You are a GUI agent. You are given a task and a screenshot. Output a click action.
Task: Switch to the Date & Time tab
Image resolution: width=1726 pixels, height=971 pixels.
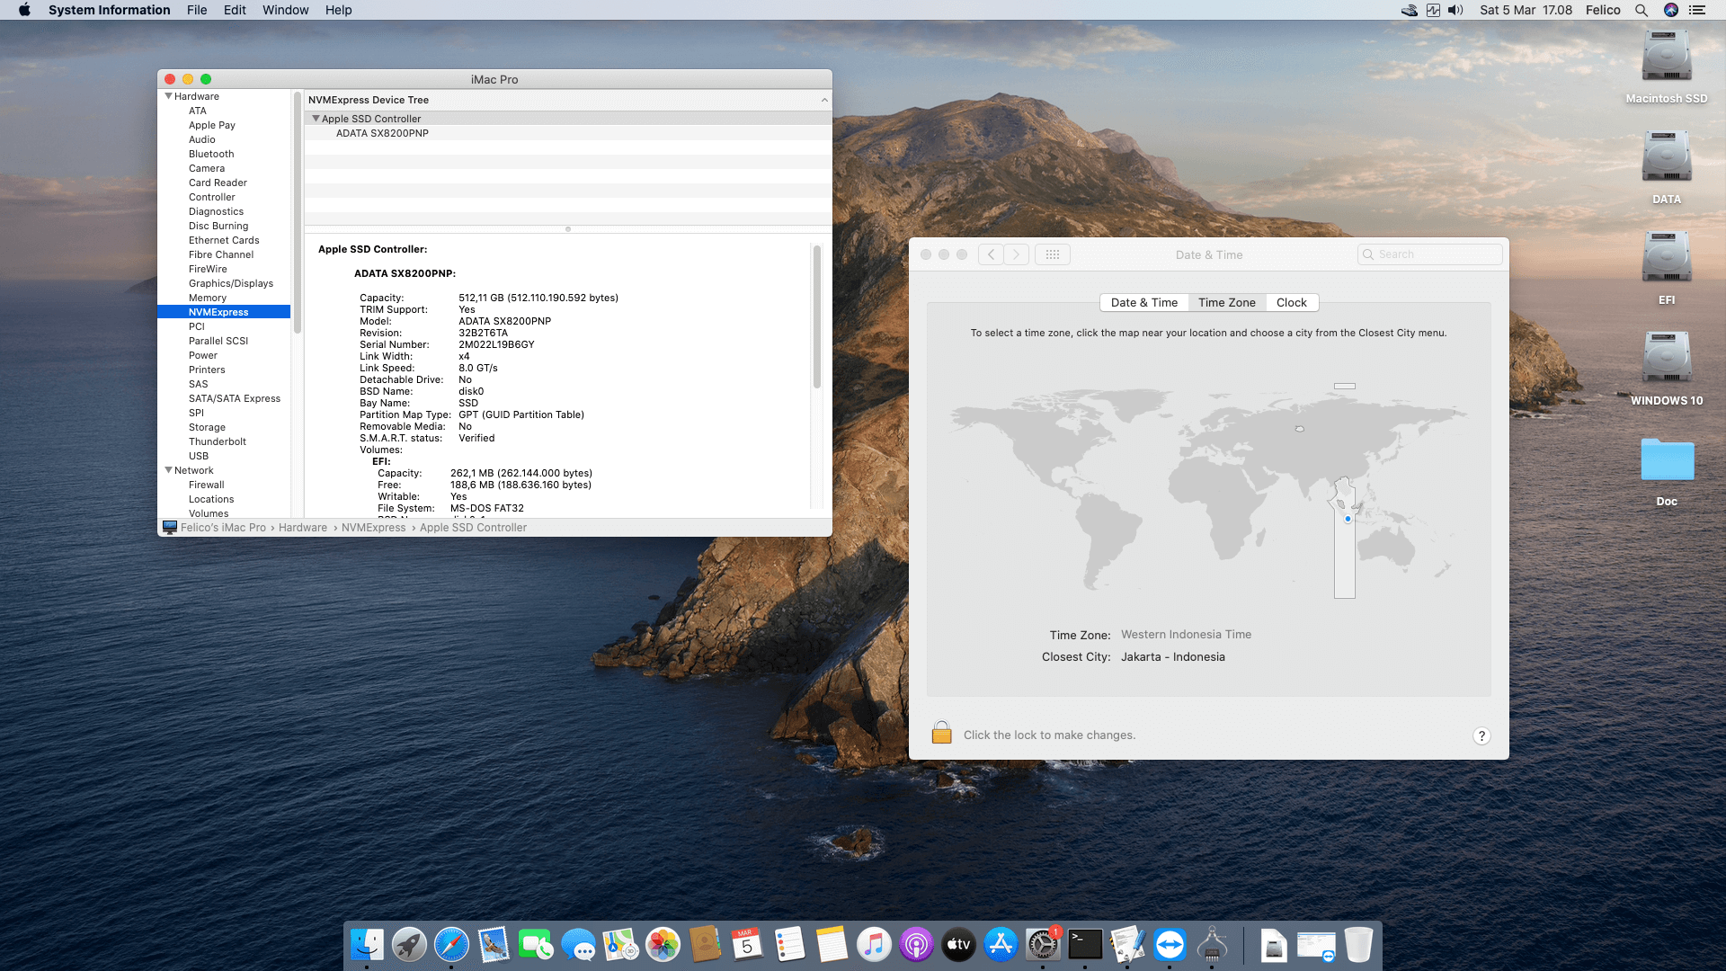coord(1143,303)
